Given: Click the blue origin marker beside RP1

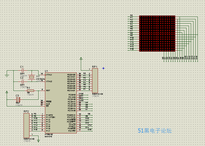Looking at the screenshot, I should [103, 68].
